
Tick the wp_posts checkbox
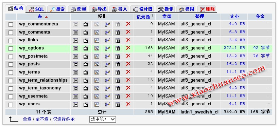pyautogui.click(x=11, y=64)
